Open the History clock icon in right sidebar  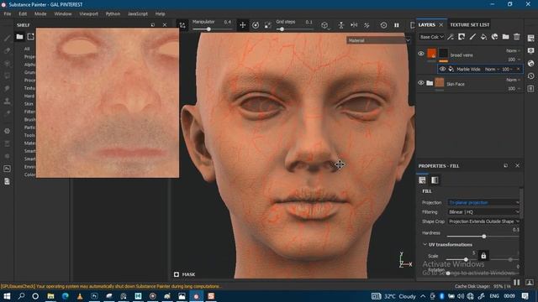click(530, 76)
